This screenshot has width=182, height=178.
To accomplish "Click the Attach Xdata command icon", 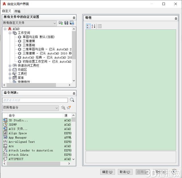I will pyautogui.click(x=5, y=155).
